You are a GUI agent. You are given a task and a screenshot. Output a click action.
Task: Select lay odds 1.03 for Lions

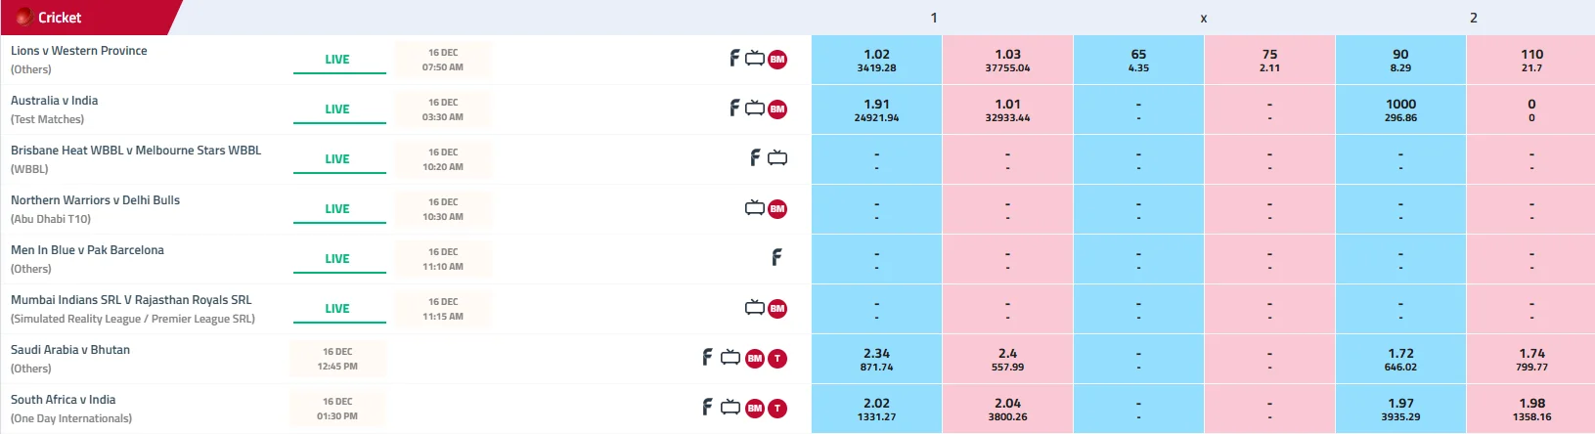tap(1007, 60)
